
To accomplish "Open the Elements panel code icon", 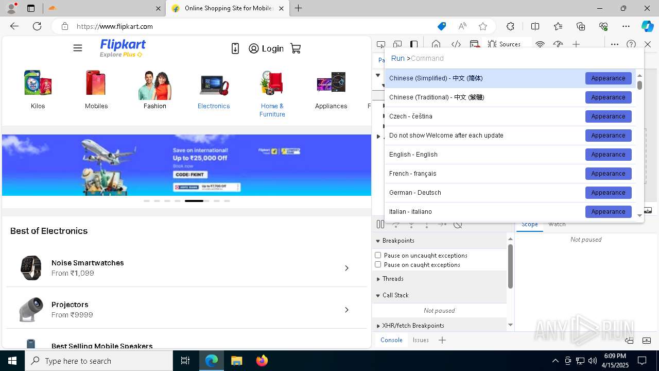I will (456, 44).
